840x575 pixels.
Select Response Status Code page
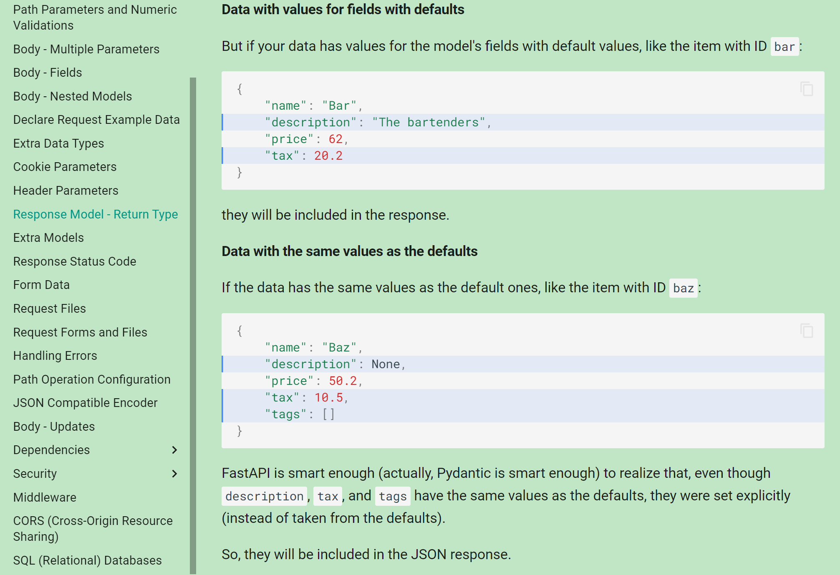(x=75, y=261)
